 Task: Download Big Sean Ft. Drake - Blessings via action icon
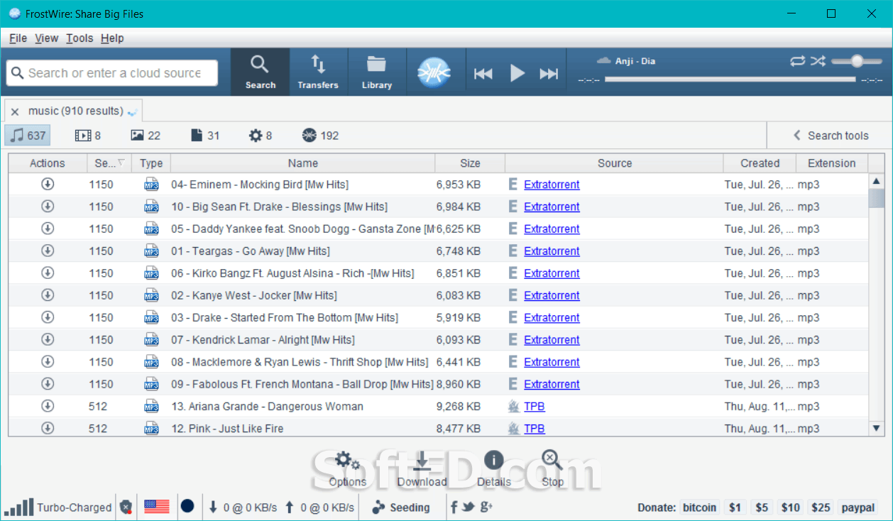tap(48, 206)
